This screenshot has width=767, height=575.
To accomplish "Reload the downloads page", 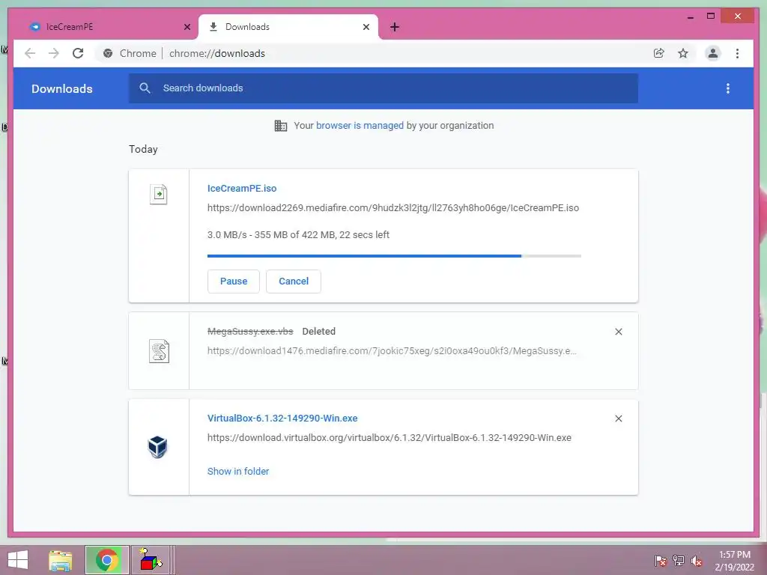I will [x=78, y=53].
